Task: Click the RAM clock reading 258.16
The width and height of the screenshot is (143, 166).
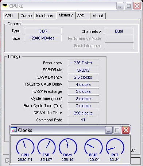Action: click(67, 159)
